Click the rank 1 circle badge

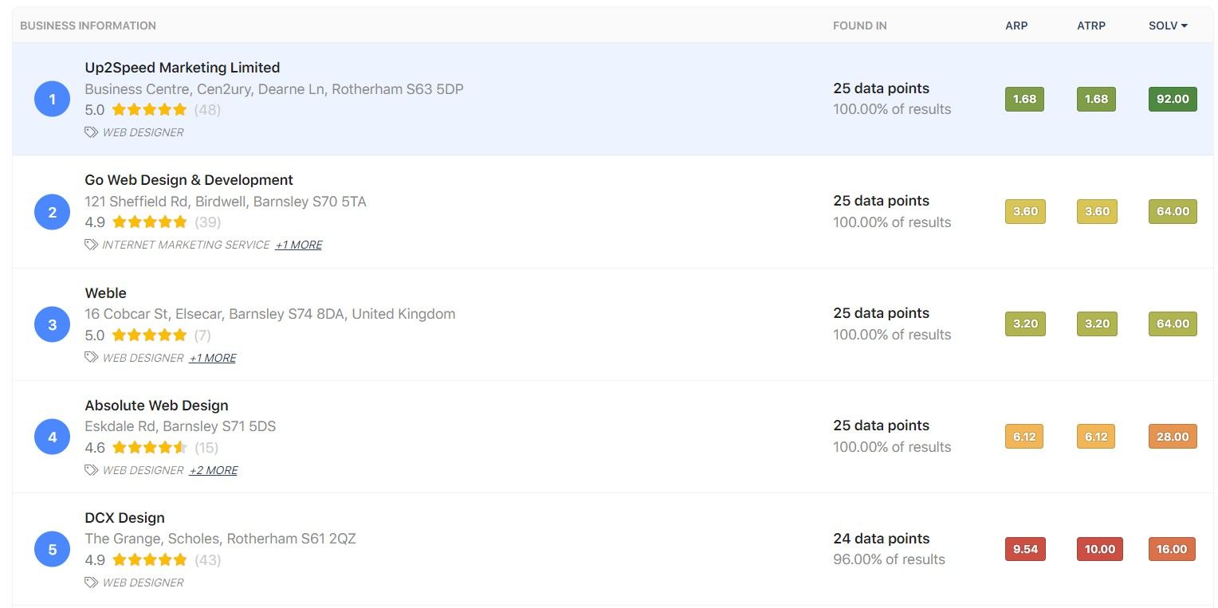pyautogui.click(x=53, y=99)
